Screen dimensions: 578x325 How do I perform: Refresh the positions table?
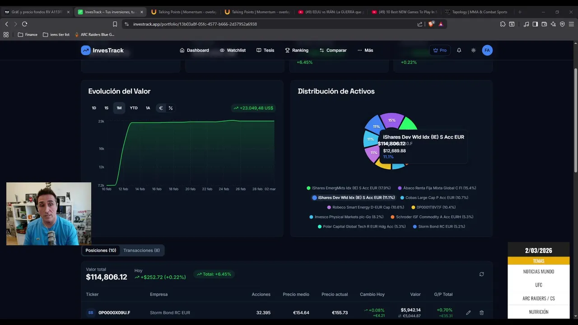(x=481, y=274)
